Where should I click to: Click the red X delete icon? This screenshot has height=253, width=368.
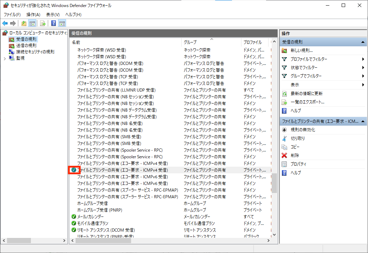click(284, 155)
